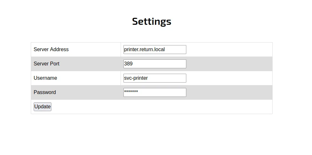Click the Username label
The height and width of the screenshot is (155, 312).
(45, 78)
